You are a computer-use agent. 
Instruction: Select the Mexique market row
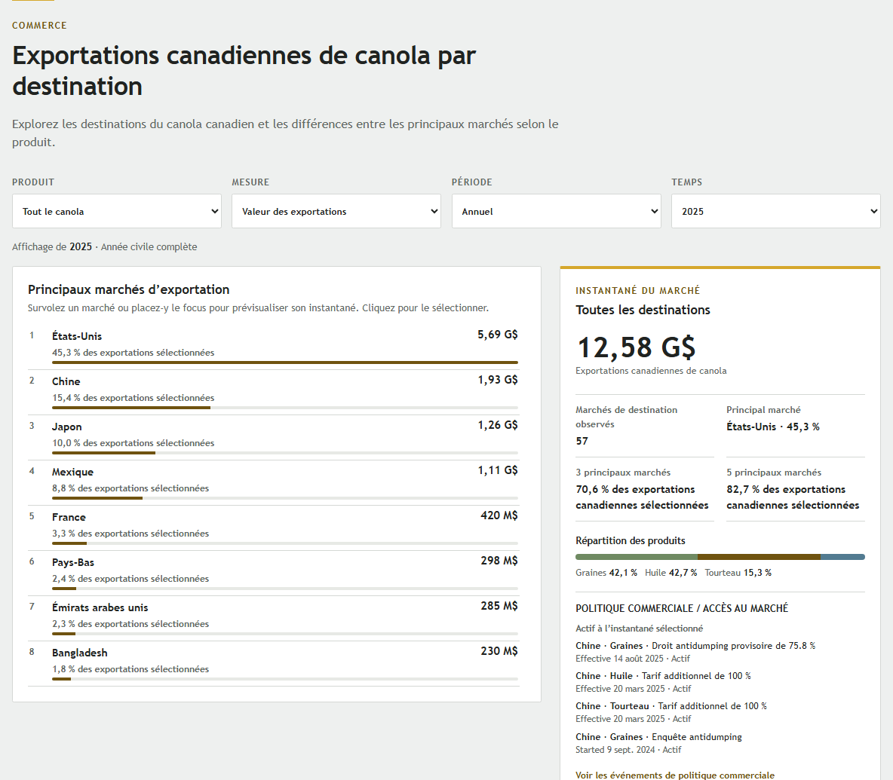[273, 483]
